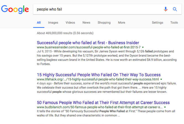Open "50 Famous People Who Failed" result
The height and width of the screenshot is (124, 184).
[x=103, y=103]
